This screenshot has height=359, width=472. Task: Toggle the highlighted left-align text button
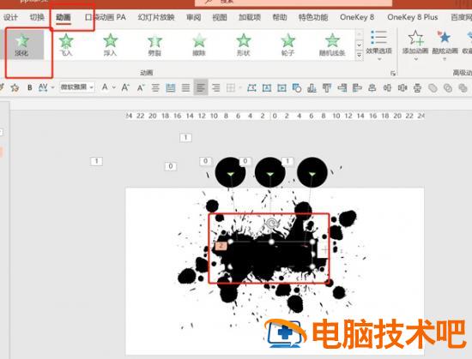pyautogui.click(x=201, y=87)
